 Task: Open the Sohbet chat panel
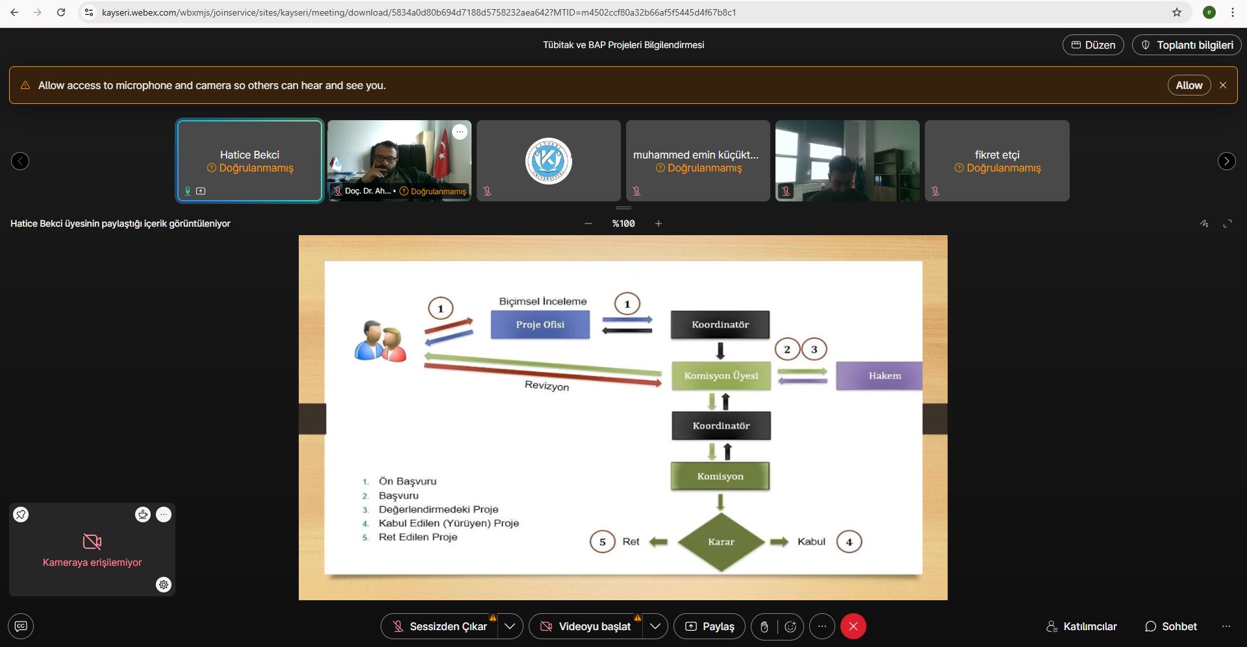point(1170,626)
